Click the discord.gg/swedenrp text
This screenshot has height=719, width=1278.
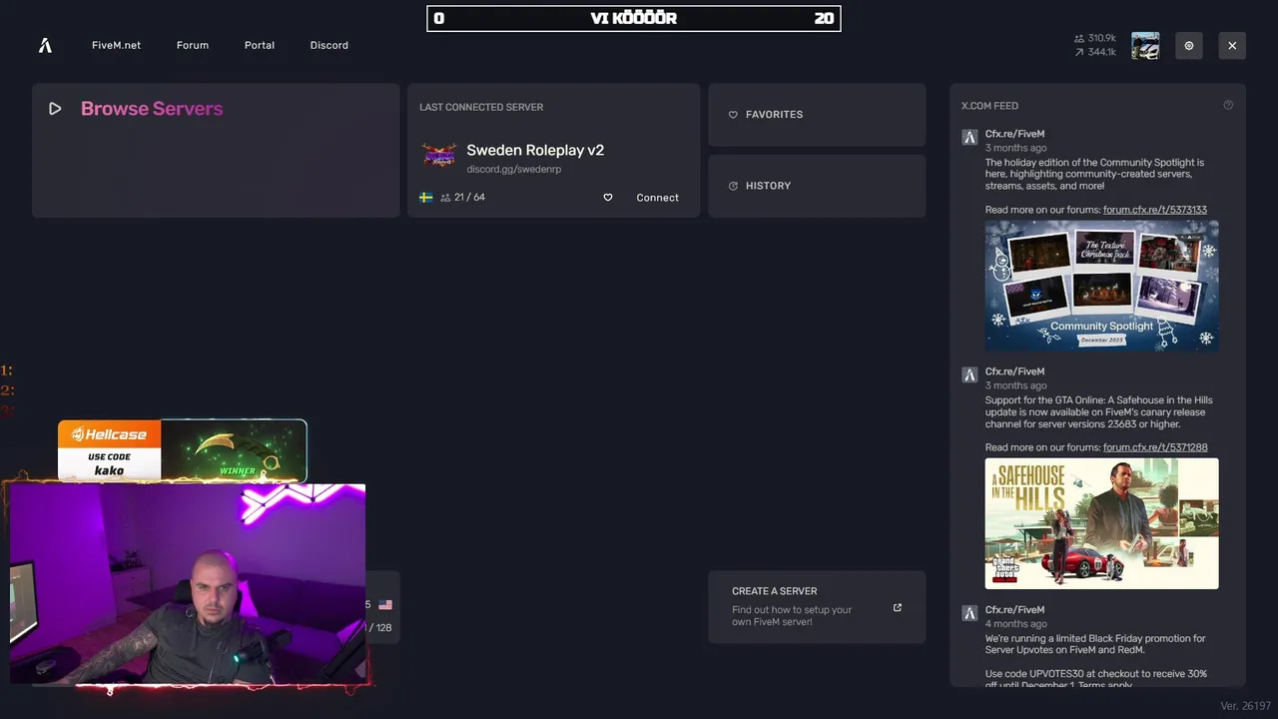(x=513, y=170)
